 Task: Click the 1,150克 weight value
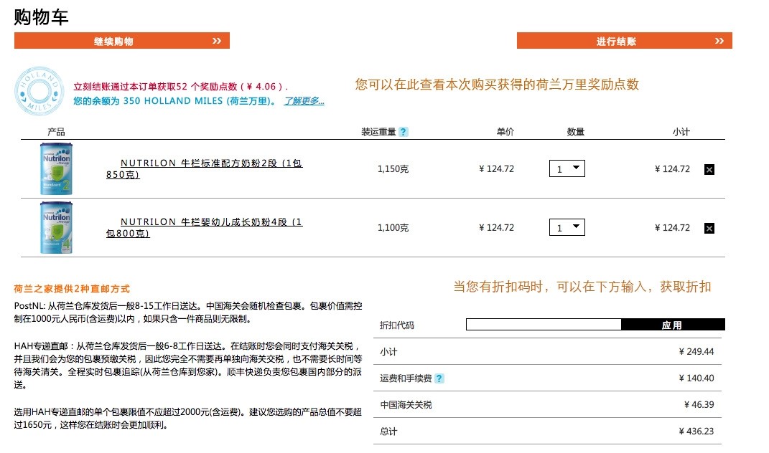click(x=393, y=169)
